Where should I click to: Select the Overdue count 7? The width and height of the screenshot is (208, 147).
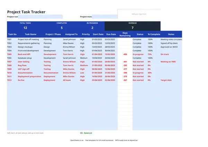pyautogui.click(x=132, y=28)
